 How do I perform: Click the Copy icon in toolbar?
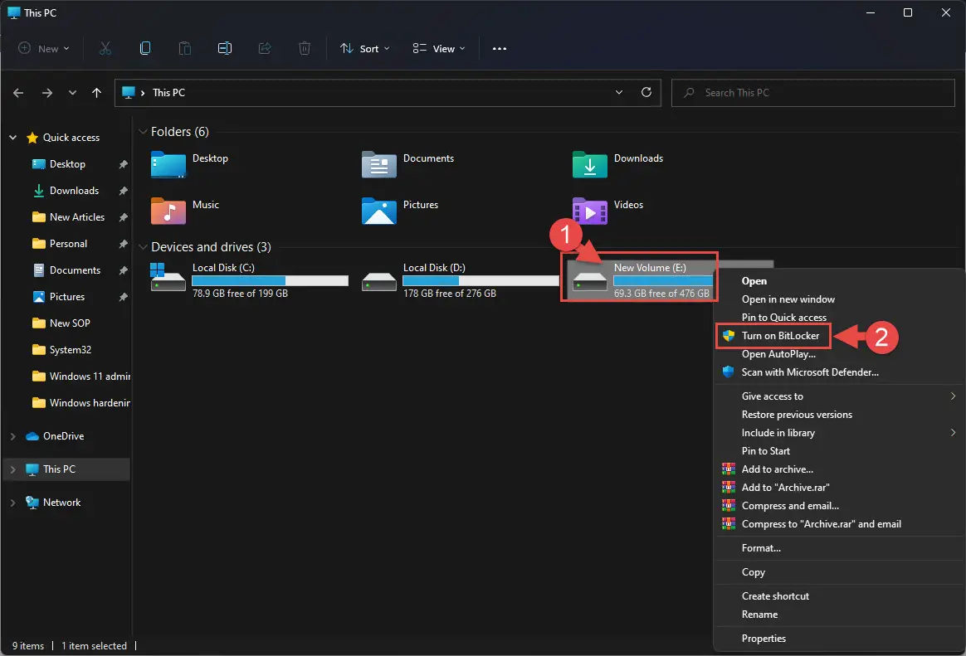(x=144, y=49)
